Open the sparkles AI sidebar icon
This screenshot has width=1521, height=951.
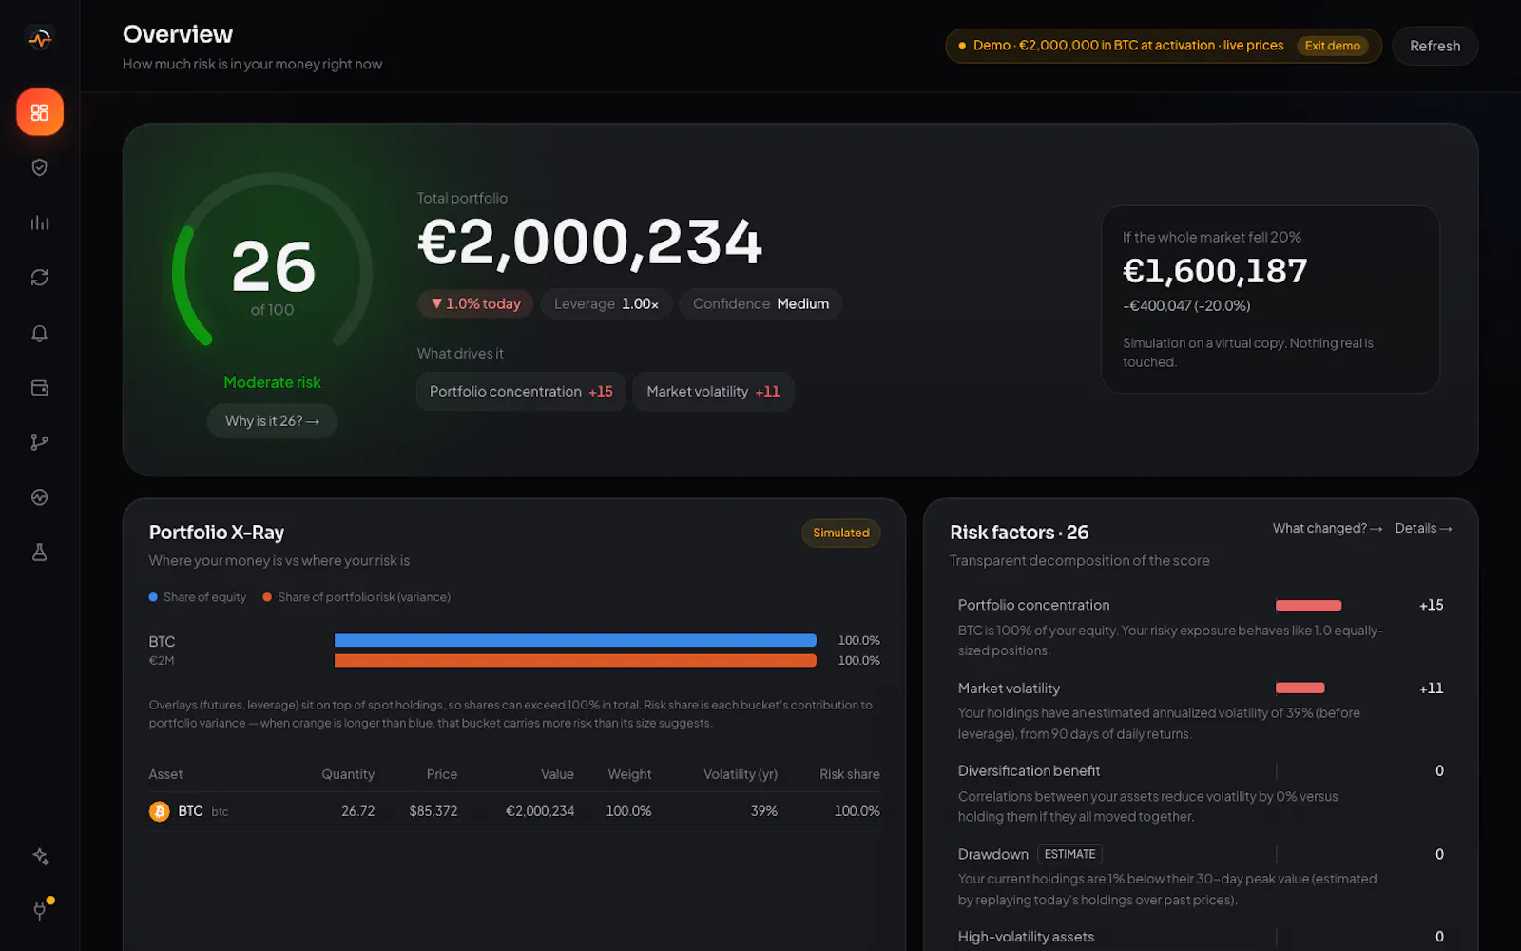click(40, 856)
